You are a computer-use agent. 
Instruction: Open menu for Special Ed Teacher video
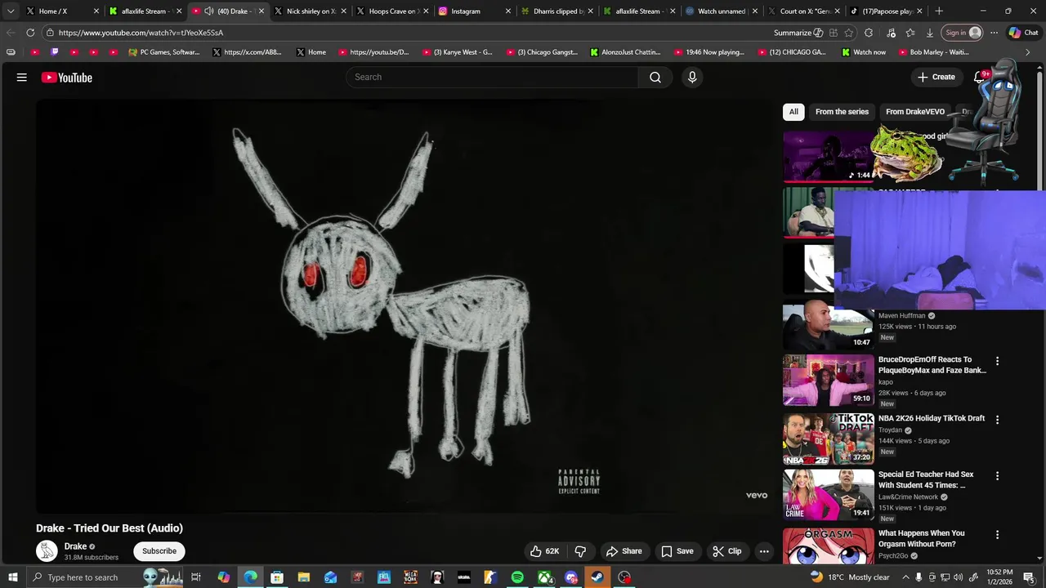(997, 475)
